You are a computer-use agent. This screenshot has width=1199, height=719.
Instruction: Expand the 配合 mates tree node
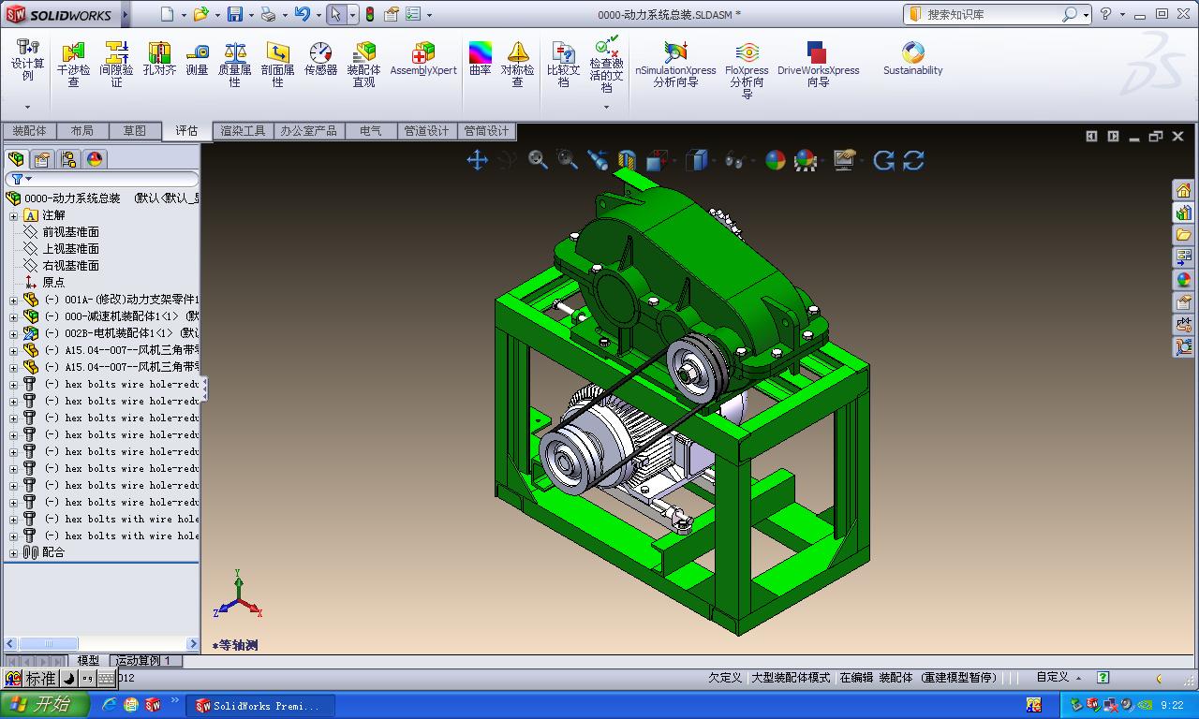pyautogui.click(x=14, y=552)
